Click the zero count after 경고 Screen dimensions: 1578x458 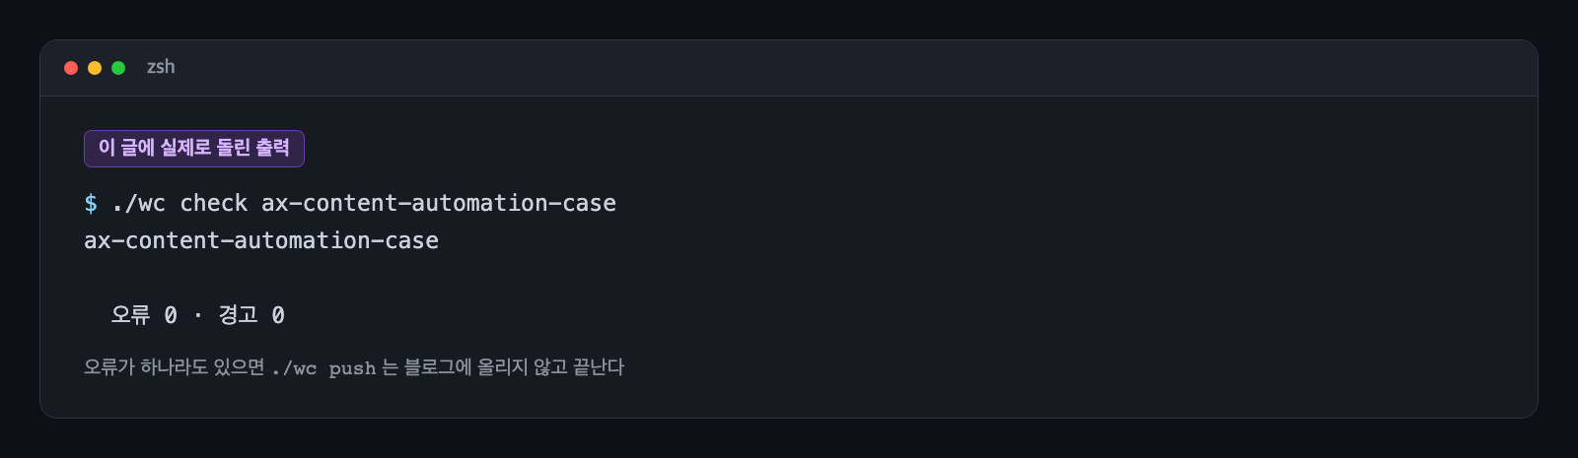(x=278, y=315)
